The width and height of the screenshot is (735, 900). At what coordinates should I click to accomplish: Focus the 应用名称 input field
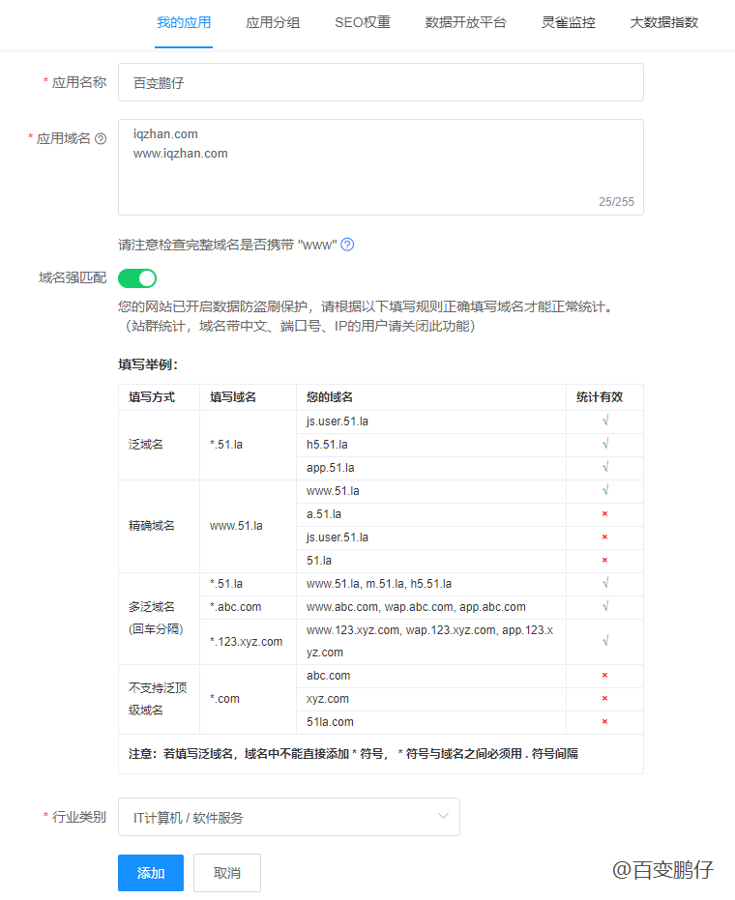coord(380,83)
